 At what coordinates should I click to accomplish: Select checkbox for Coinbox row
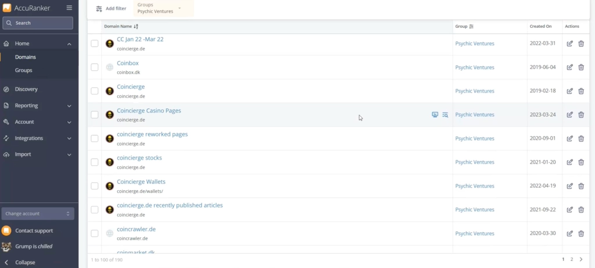[x=95, y=67]
